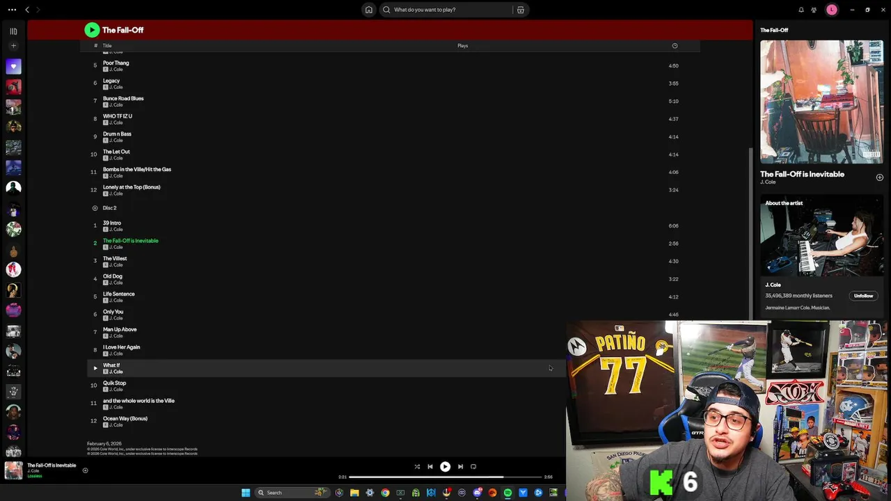Screen dimensions: 891x501
Task: Select the track Lonely at the Top (Bonus)
Action: point(132,187)
